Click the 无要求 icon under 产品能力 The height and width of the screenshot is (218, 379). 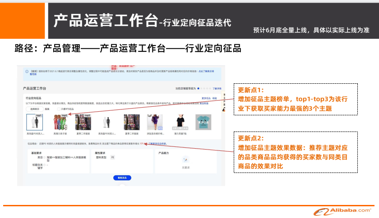[185, 160]
